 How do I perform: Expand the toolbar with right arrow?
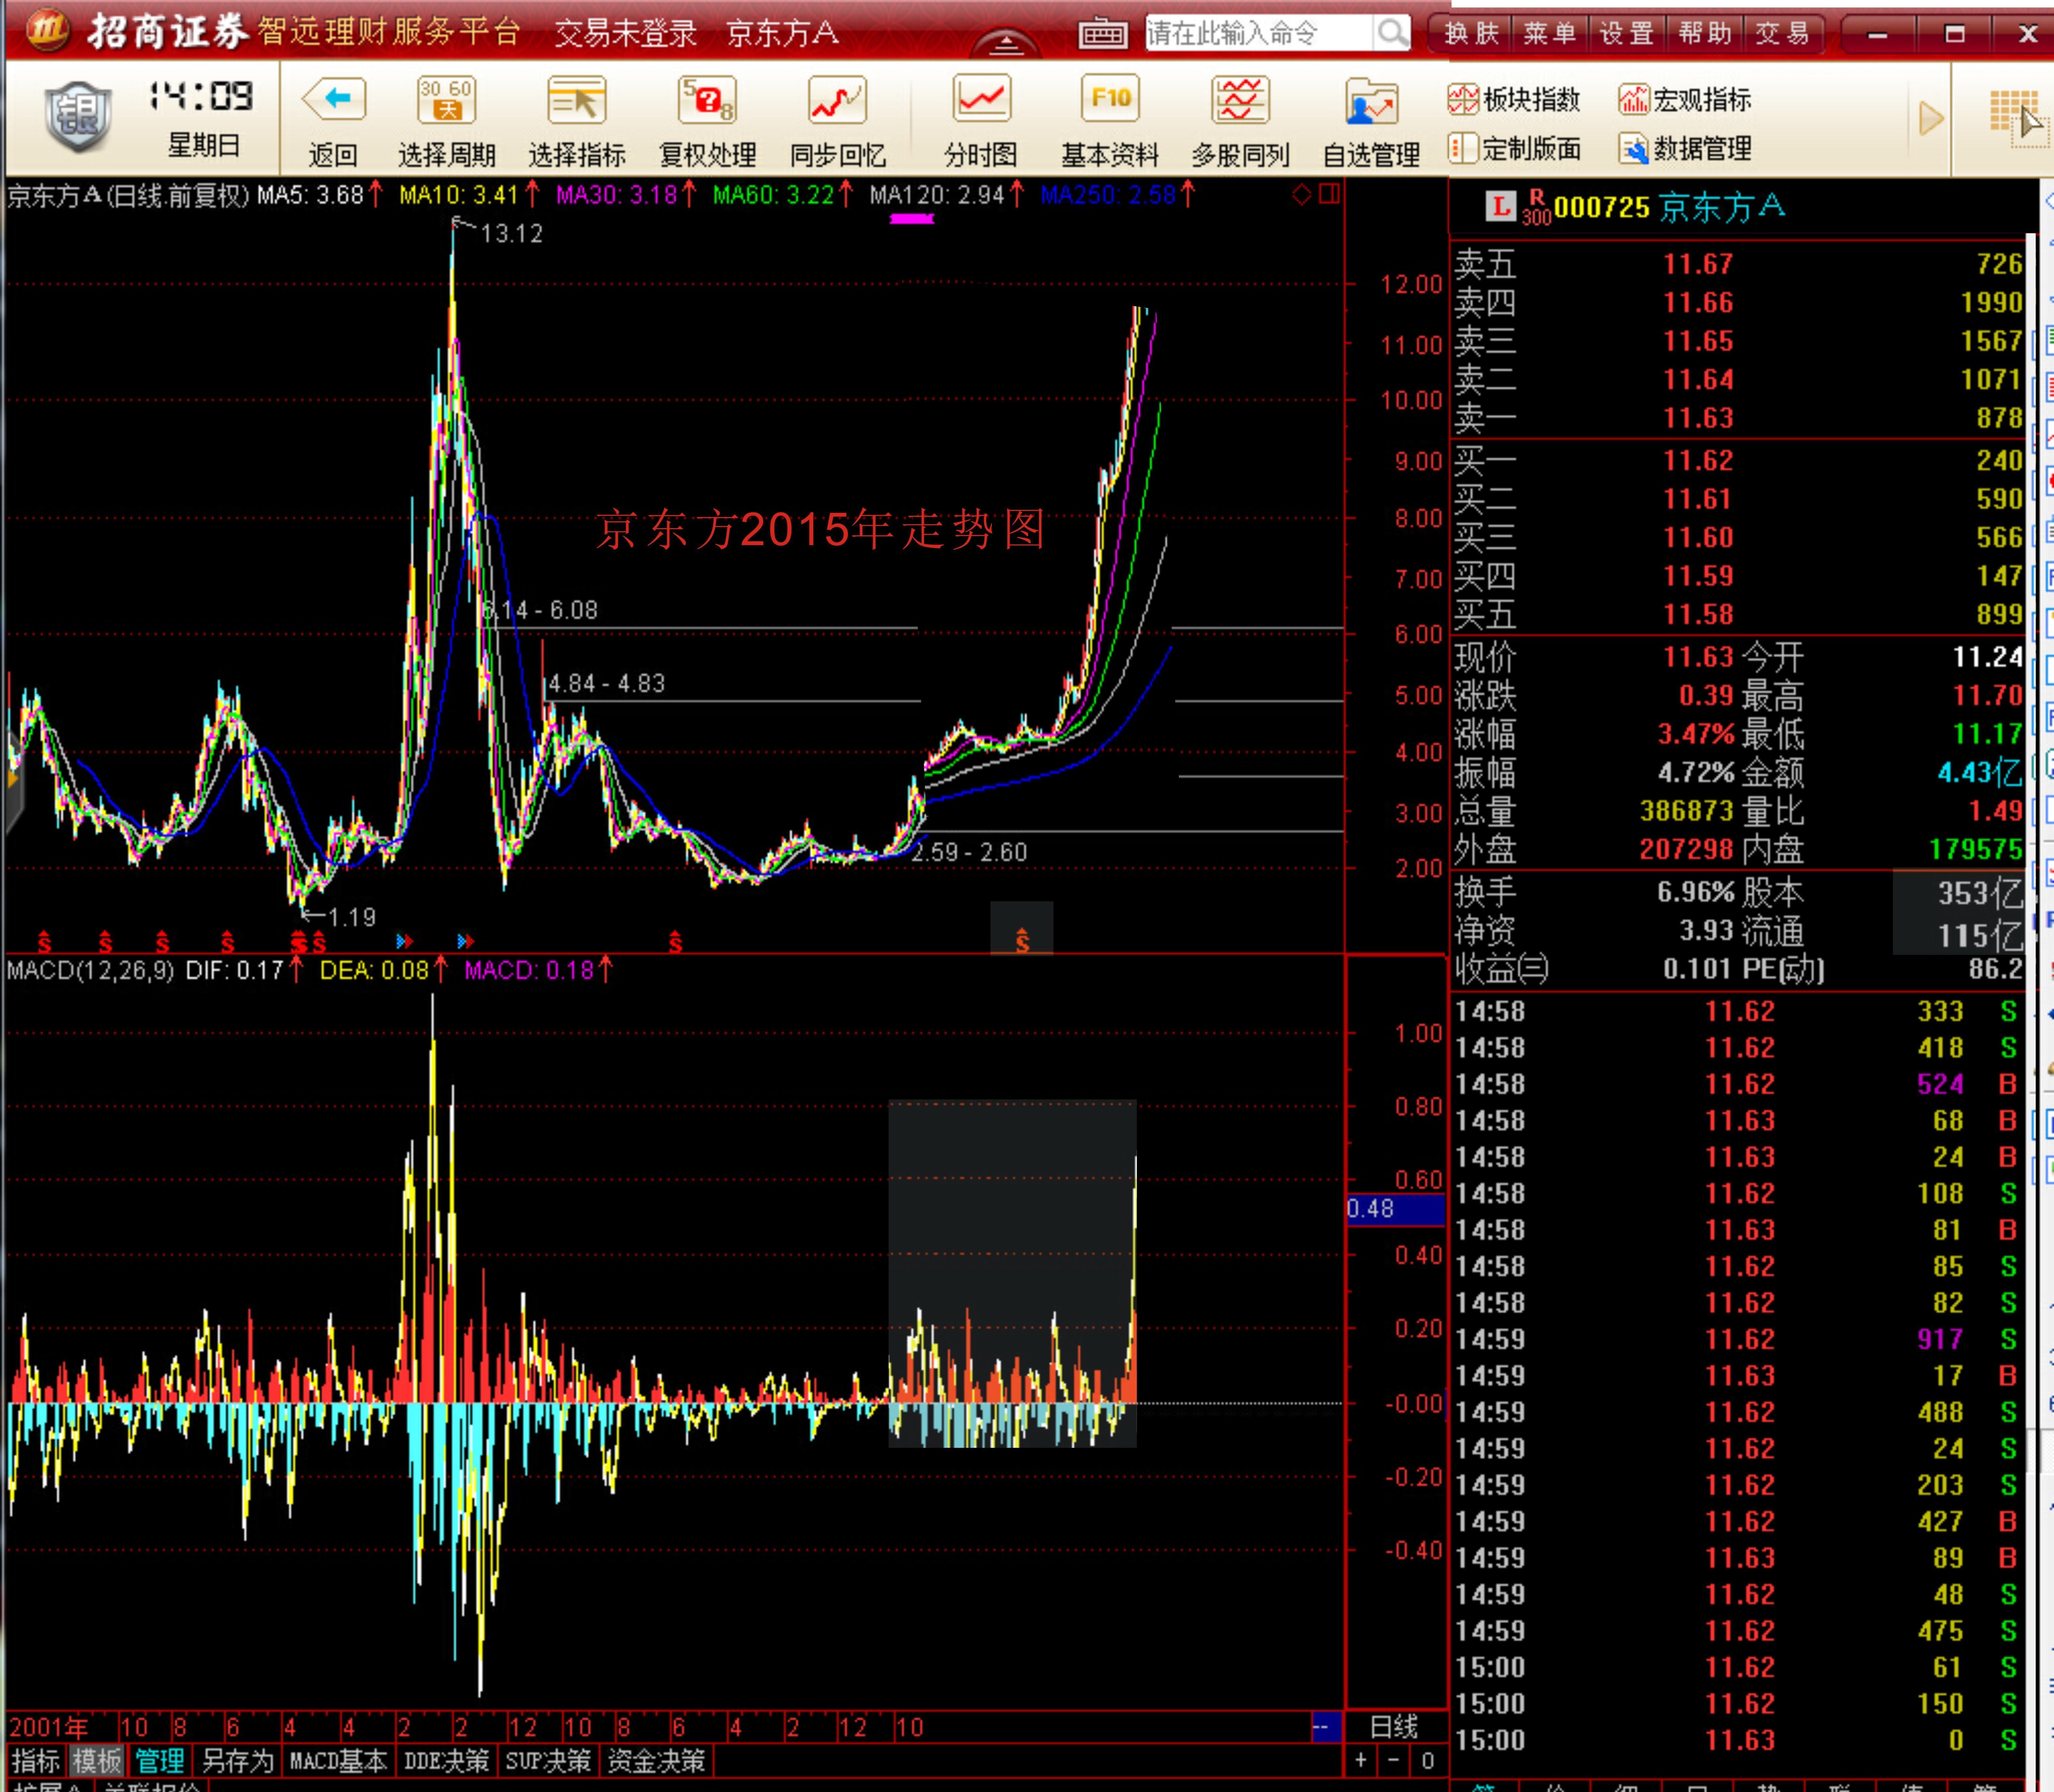pos(1931,119)
